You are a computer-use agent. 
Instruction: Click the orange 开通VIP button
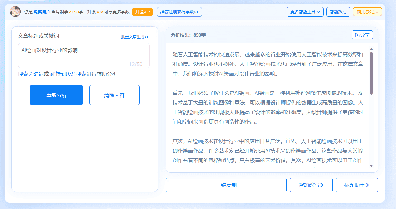coord(142,12)
